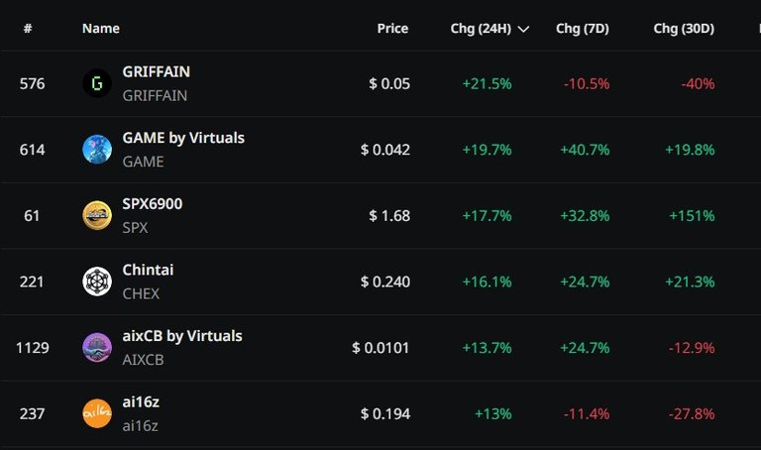Viewport: 761px width, 450px height.
Task: Open the GRIFFAIN coin name link
Action: click(x=157, y=71)
